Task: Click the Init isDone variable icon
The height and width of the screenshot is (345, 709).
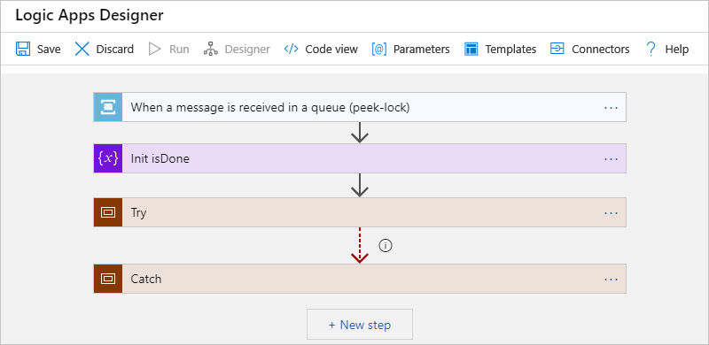Action: (x=108, y=158)
